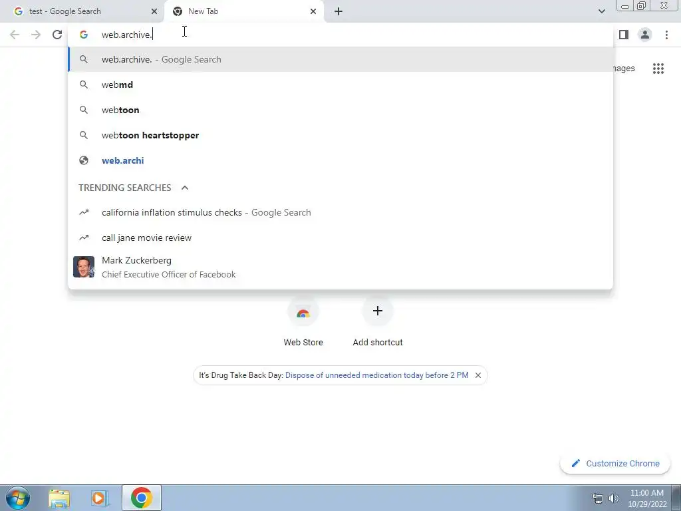
Task: Open the network tray icon
Action: point(598,498)
